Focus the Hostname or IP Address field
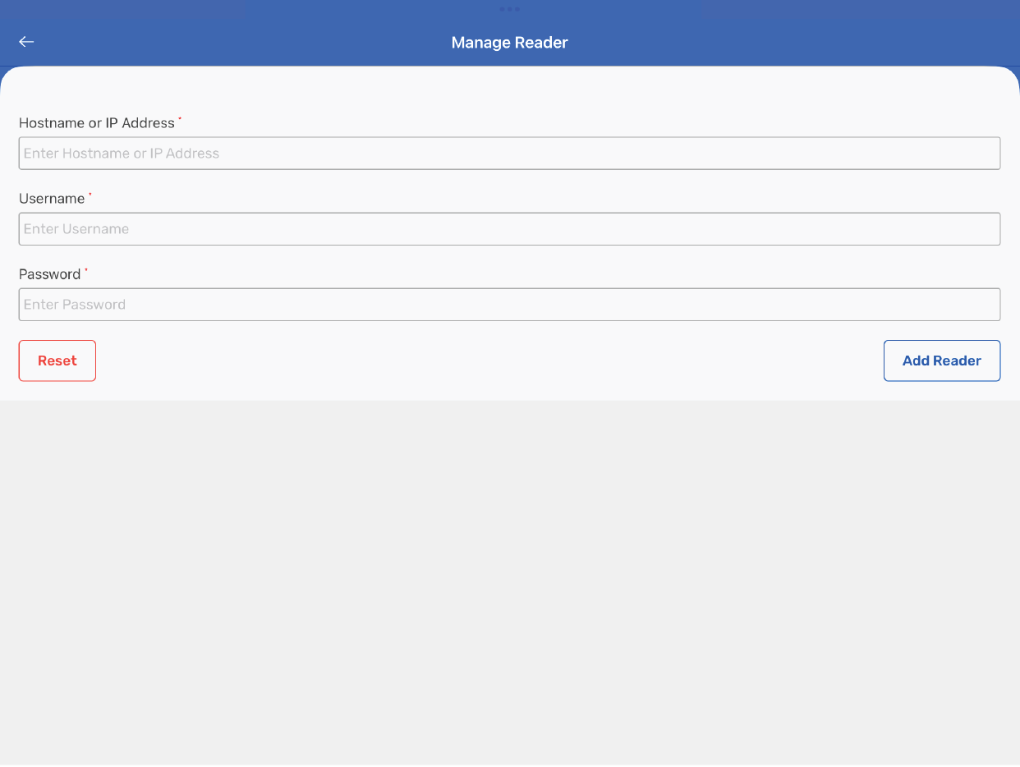1020x767 pixels. point(509,154)
